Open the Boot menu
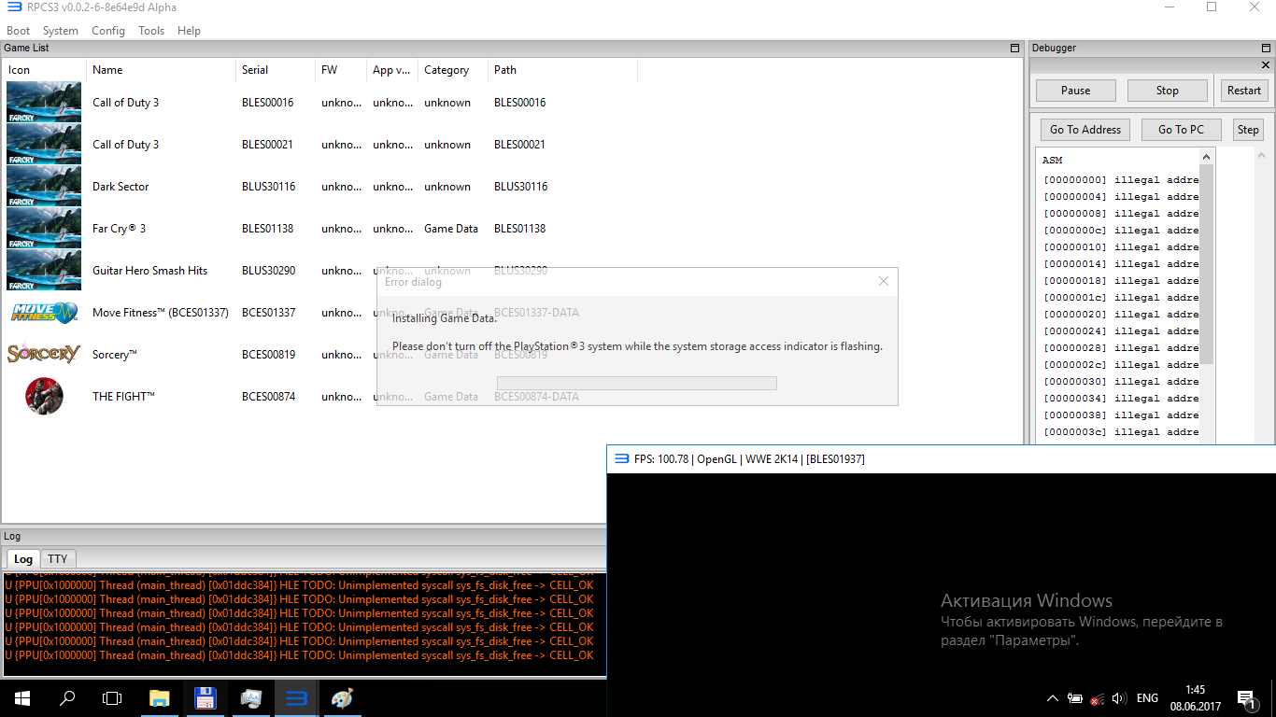The width and height of the screenshot is (1276, 717). click(19, 31)
